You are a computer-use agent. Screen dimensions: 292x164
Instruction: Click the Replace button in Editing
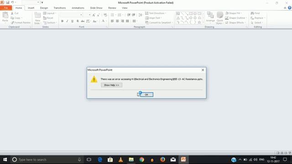tap(258, 18)
